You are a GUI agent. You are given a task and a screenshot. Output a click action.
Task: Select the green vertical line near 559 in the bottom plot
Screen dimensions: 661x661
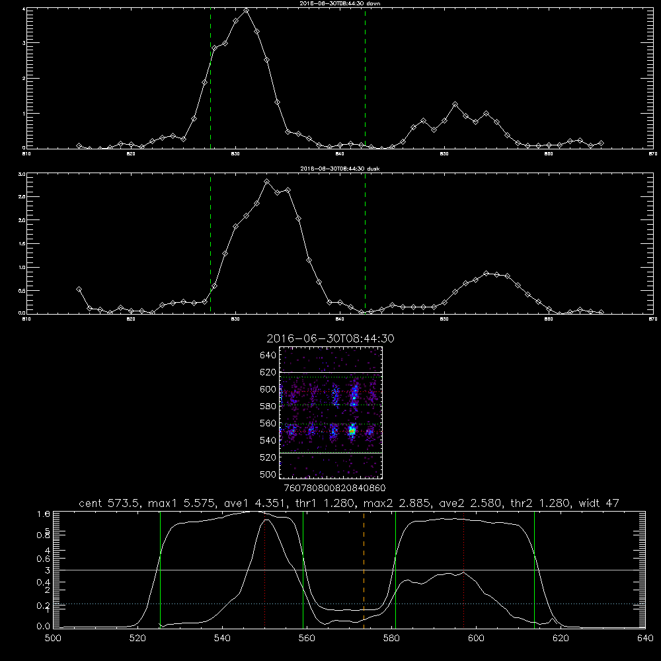303,570
